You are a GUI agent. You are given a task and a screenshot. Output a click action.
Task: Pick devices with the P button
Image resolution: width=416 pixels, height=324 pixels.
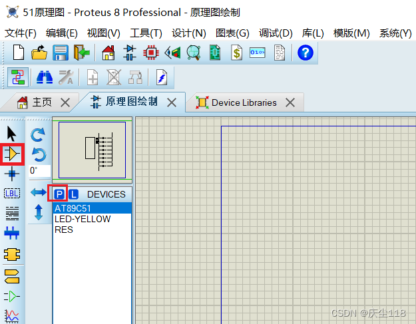59,194
